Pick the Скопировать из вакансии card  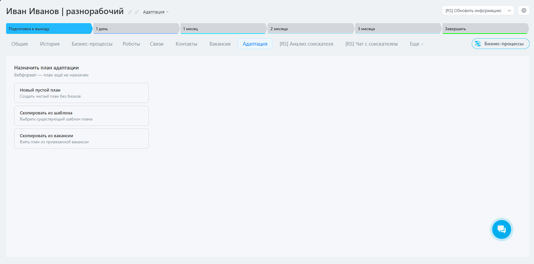[x=81, y=139]
